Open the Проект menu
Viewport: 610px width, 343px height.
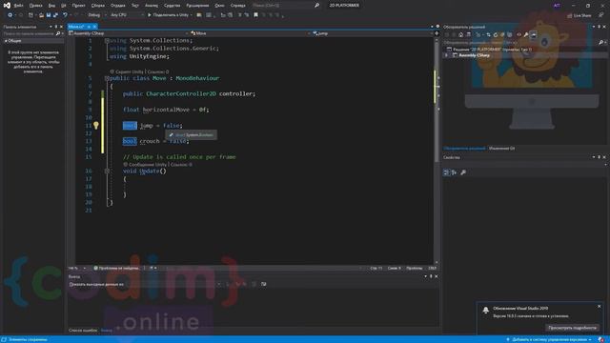click(78, 6)
